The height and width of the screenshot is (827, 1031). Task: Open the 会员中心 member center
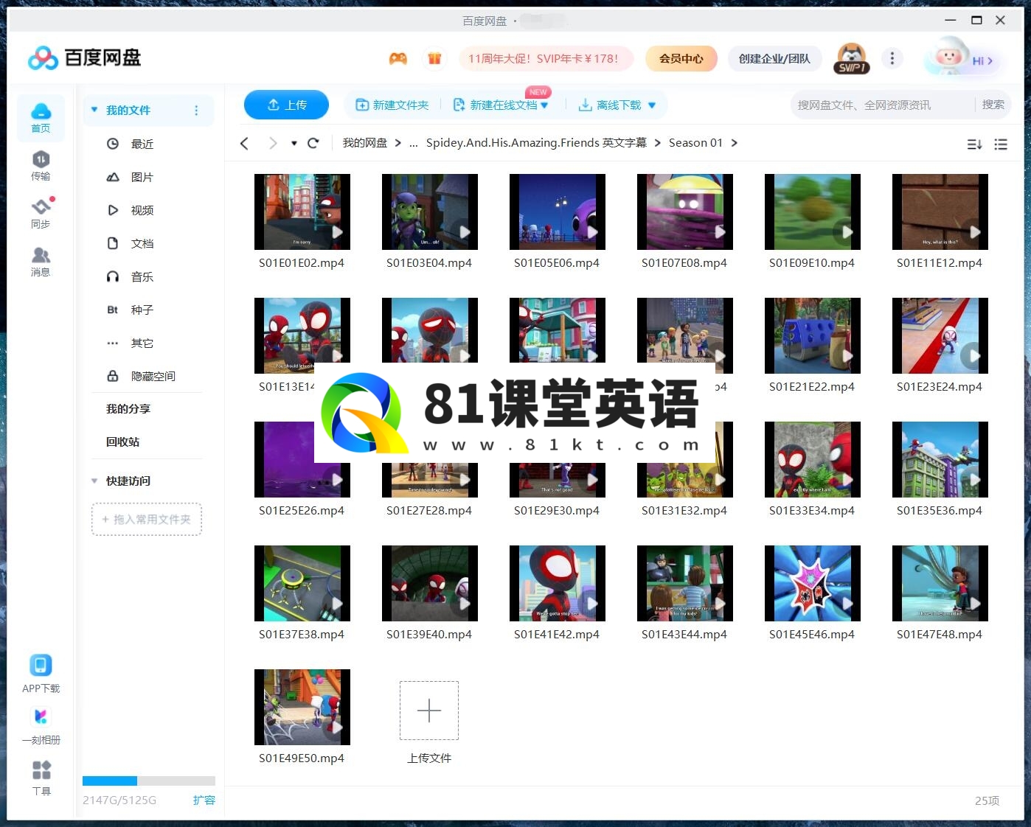tap(681, 58)
